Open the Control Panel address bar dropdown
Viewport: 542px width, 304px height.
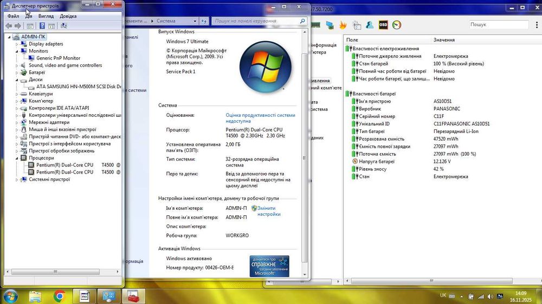click(x=195, y=21)
